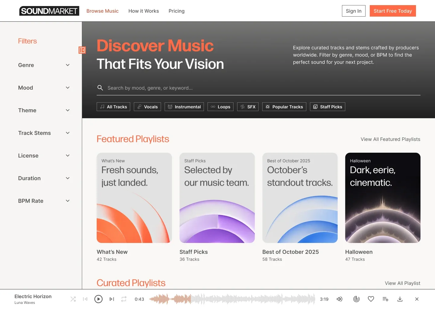Expand the BPM Rate filter
The width and height of the screenshot is (435, 309).
coord(44,201)
